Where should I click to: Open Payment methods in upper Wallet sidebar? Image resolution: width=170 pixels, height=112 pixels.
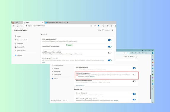coord(21,40)
